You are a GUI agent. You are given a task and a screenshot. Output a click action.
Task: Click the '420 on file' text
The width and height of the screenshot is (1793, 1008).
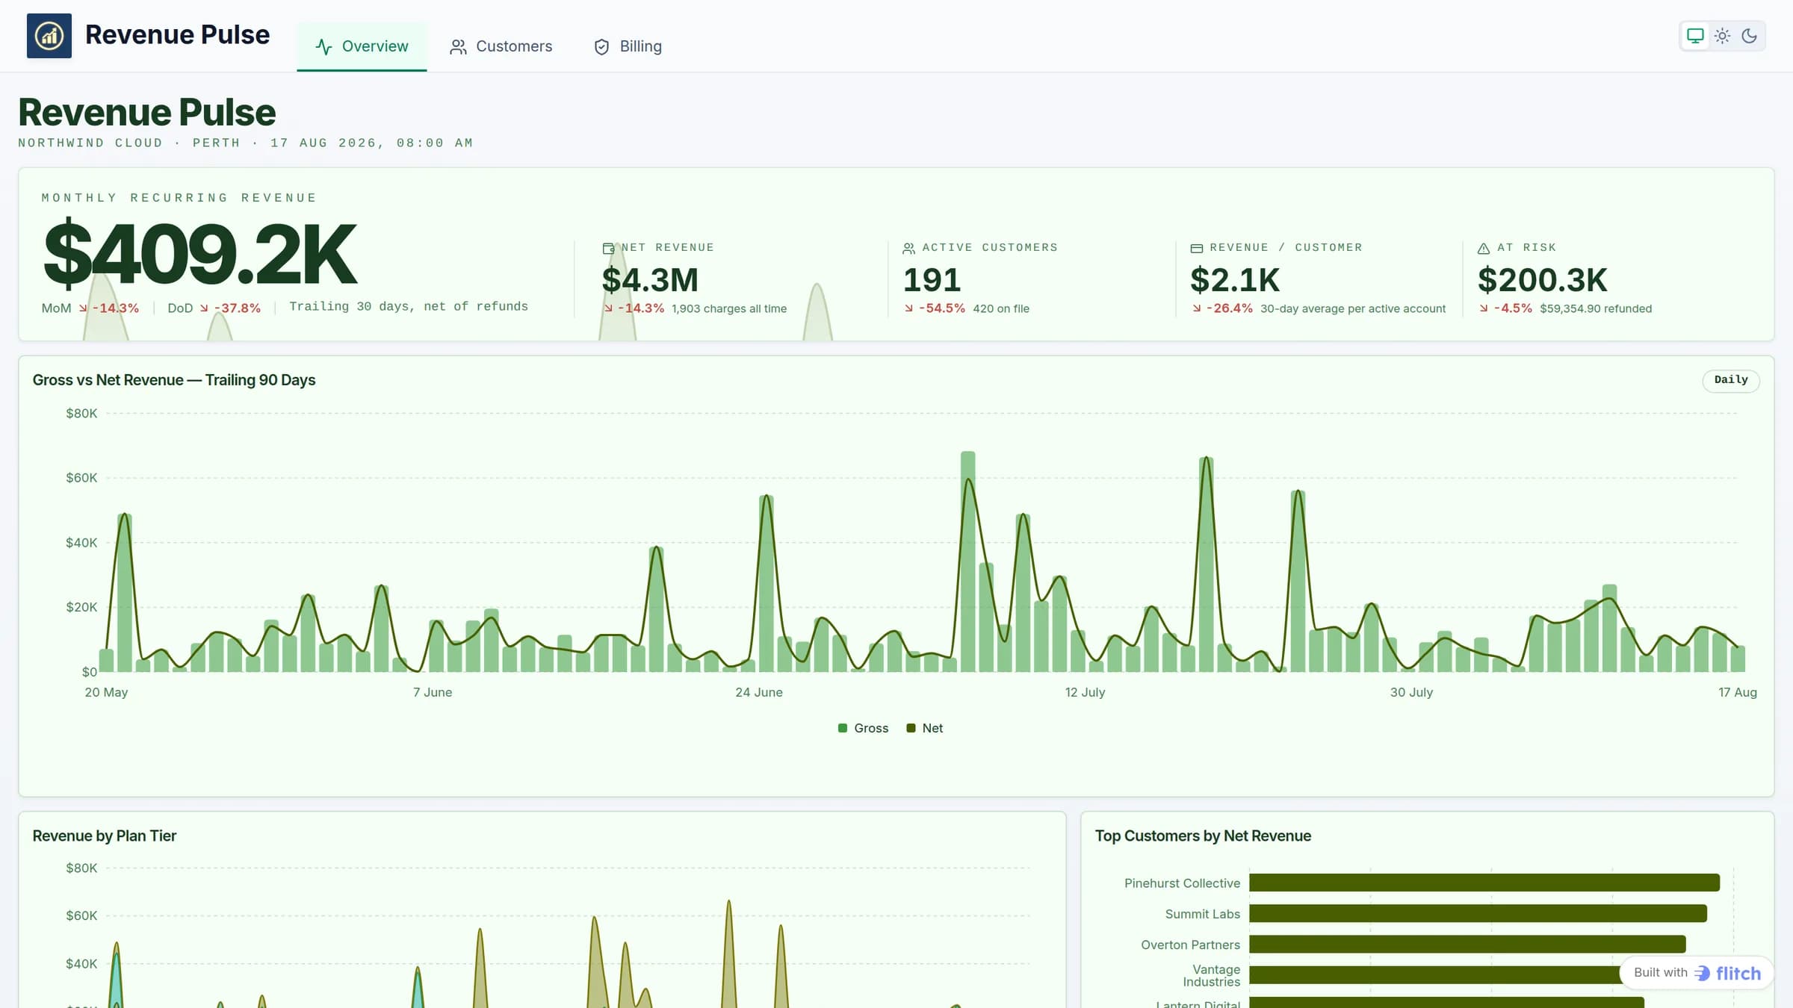[1001, 308]
